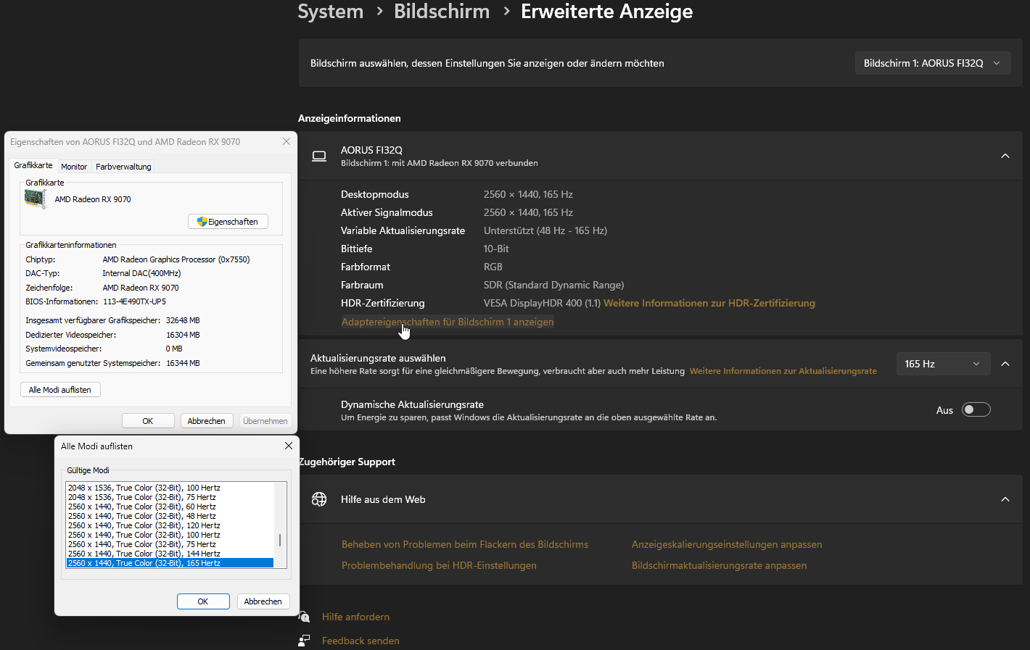This screenshot has height=650, width=1030.
Task: Go to System in breadcrumb
Action: [331, 12]
